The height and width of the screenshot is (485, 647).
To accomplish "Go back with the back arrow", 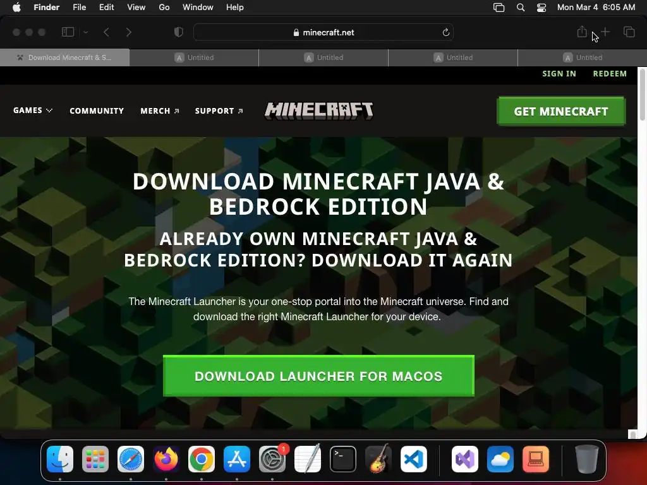I will pos(106,32).
